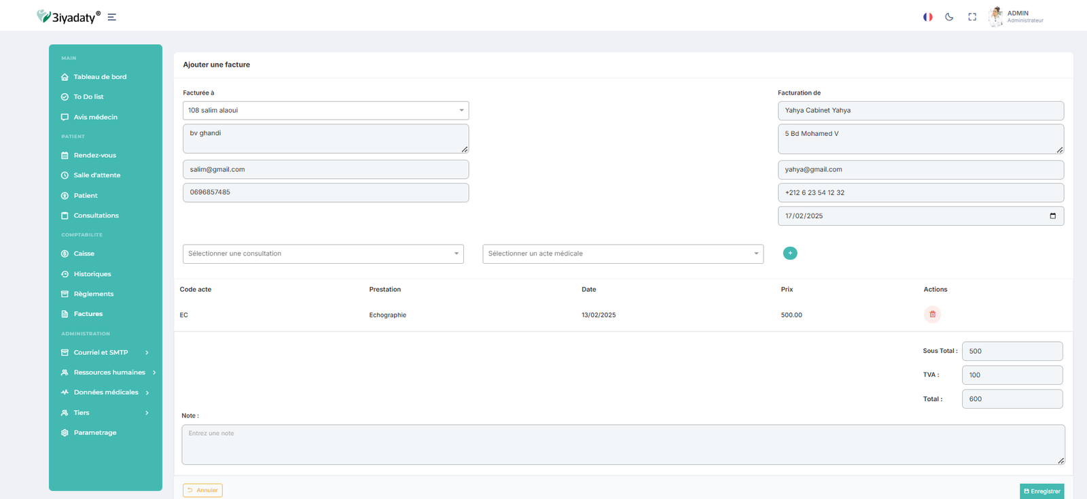Viewport: 1087px width, 499px height.
Task: Open the admin profile avatar
Action: click(x=996, y=16)
